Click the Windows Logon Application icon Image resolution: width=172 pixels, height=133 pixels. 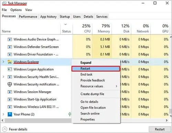tap(10, 69)
